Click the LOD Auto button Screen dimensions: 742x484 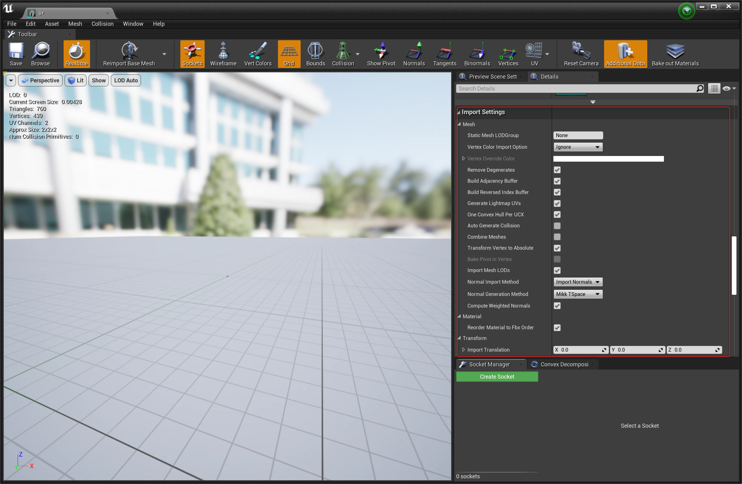tap(126, 81)
